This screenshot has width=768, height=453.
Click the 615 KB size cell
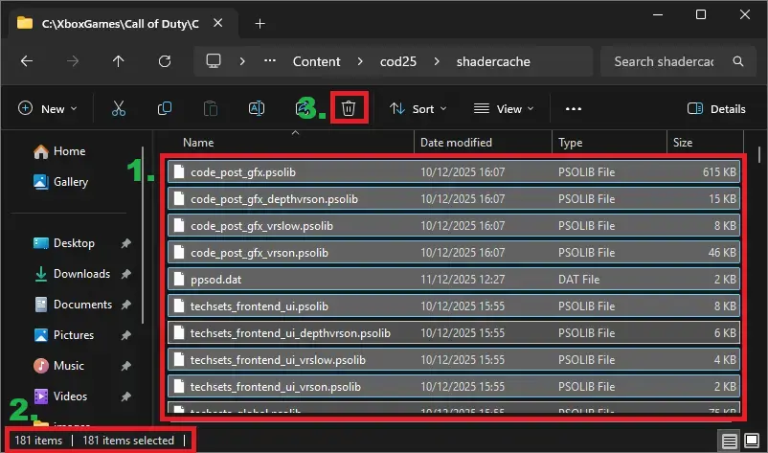click(x=719, y=171)
